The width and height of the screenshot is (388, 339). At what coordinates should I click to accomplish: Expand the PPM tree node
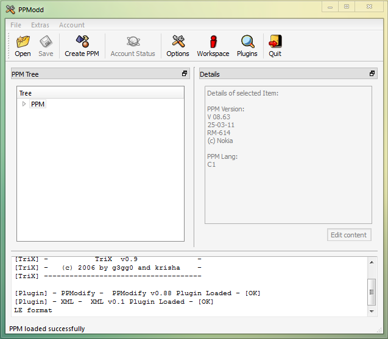click(24, 104)
